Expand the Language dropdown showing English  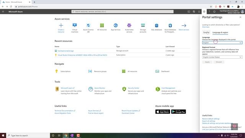[x=222, y=43]
